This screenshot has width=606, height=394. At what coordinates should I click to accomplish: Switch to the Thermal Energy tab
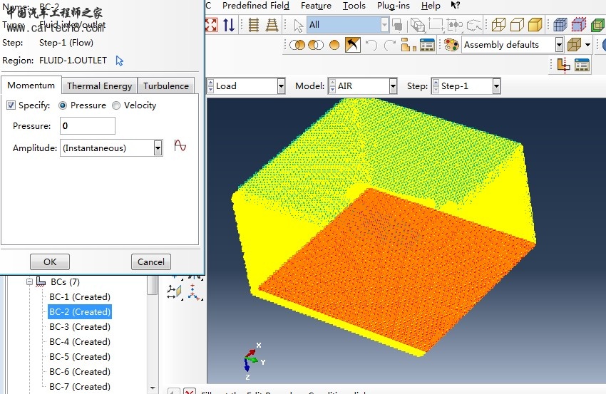[99, 85]
